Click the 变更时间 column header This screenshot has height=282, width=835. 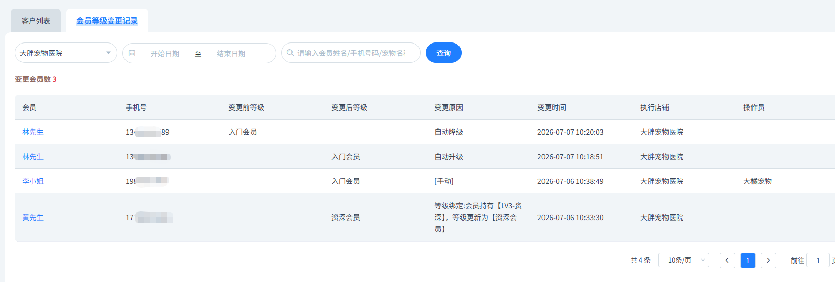552,107
